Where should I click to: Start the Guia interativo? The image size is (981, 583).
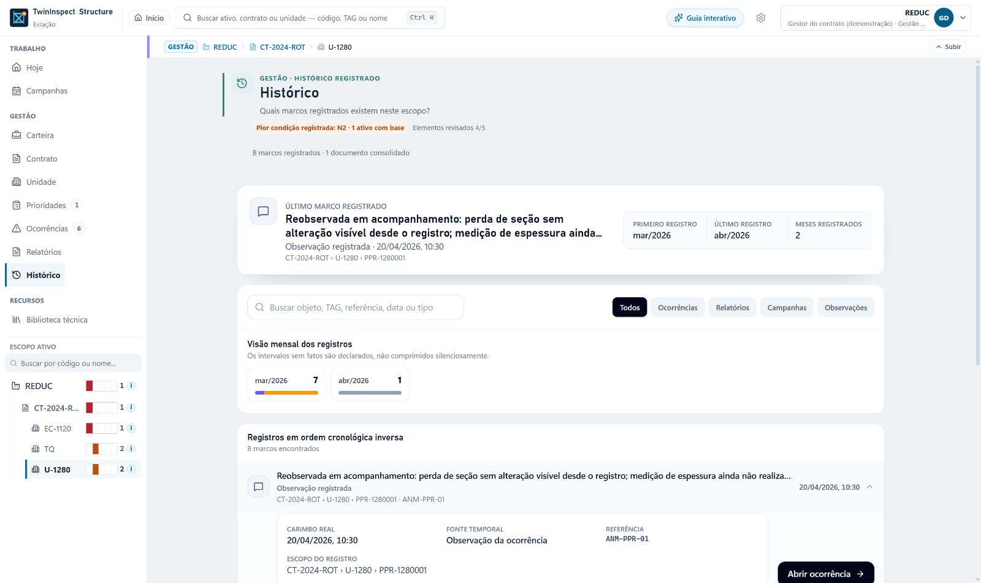(x=705, y=18)
